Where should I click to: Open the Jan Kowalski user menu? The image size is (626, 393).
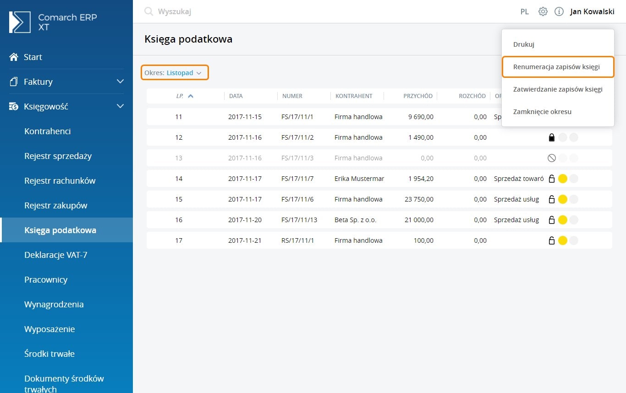[x=592, y=11]
